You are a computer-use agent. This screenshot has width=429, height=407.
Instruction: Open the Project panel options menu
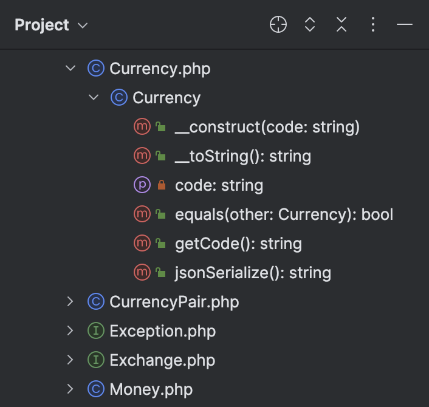coord(373,25)
